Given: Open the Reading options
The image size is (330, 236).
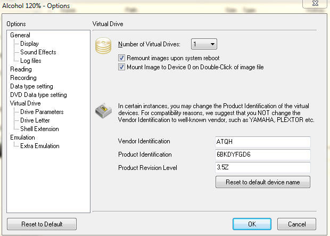Looking at the screenshot, I should point(21,69).
